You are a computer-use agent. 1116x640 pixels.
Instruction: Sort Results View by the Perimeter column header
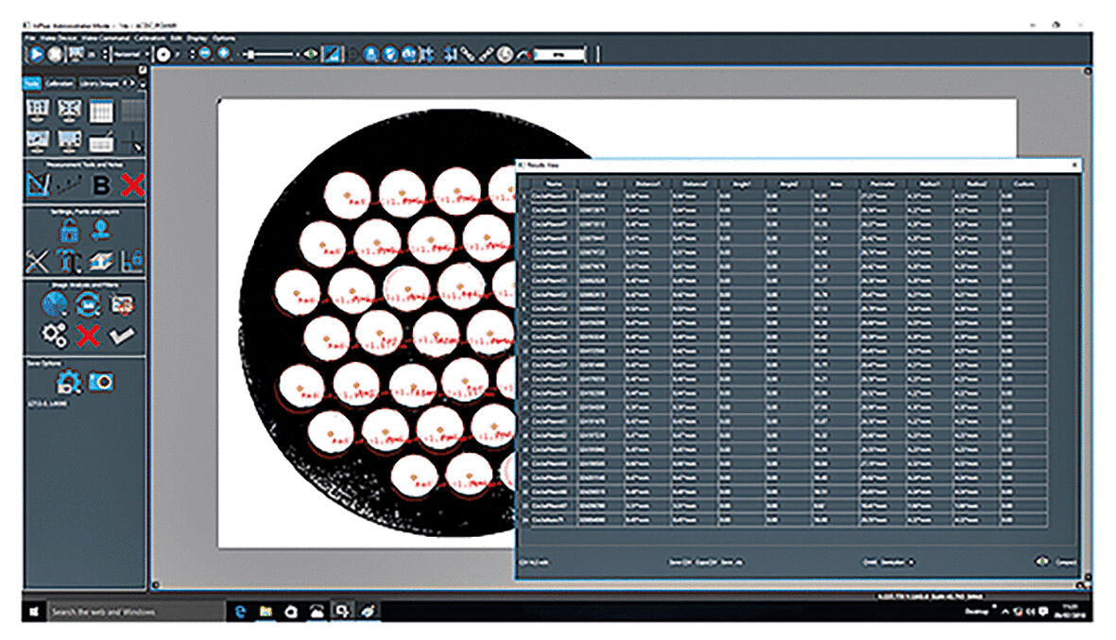882,183
